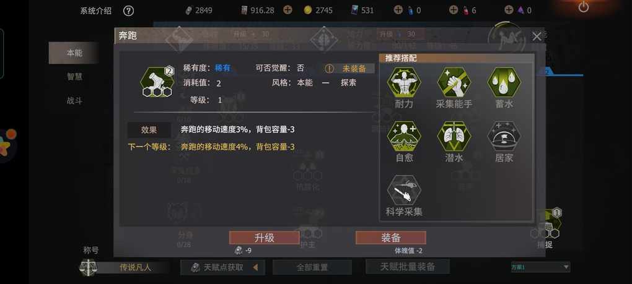Select the 耐力 recommended talent icon

point(404,82)
